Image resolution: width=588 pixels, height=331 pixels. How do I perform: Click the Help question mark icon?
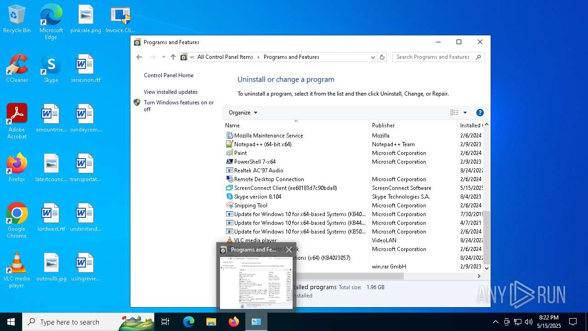click(480, 113)
